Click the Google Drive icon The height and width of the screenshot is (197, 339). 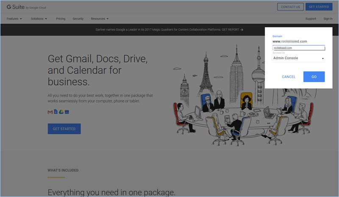(x=61, y=112)
